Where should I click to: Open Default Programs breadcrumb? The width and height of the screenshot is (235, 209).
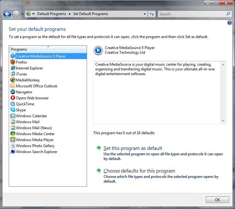click(x=52, y=14)
